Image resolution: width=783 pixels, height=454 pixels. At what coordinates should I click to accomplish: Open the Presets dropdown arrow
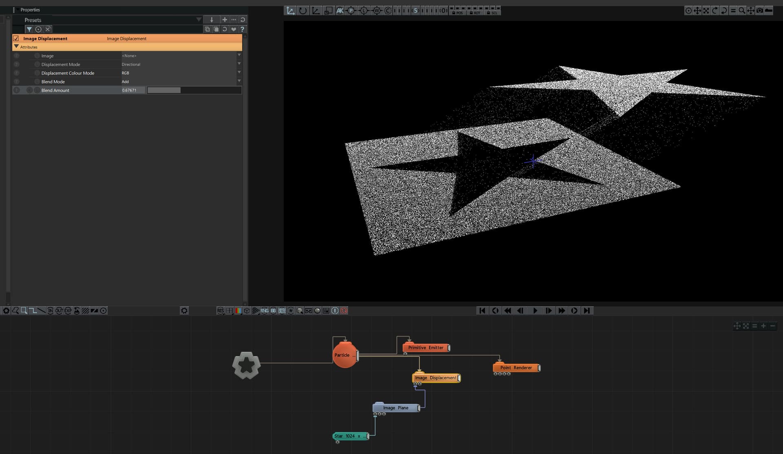pos(199,20)
